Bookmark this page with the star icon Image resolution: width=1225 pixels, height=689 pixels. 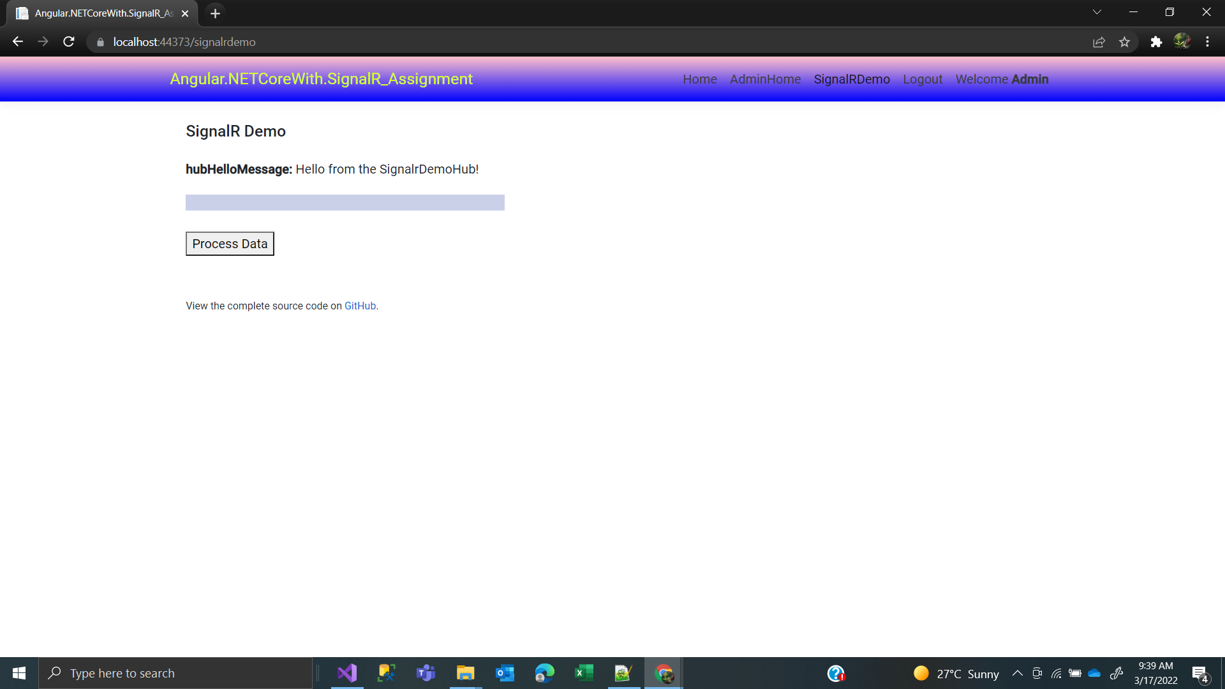click(x=1124, y=42)
